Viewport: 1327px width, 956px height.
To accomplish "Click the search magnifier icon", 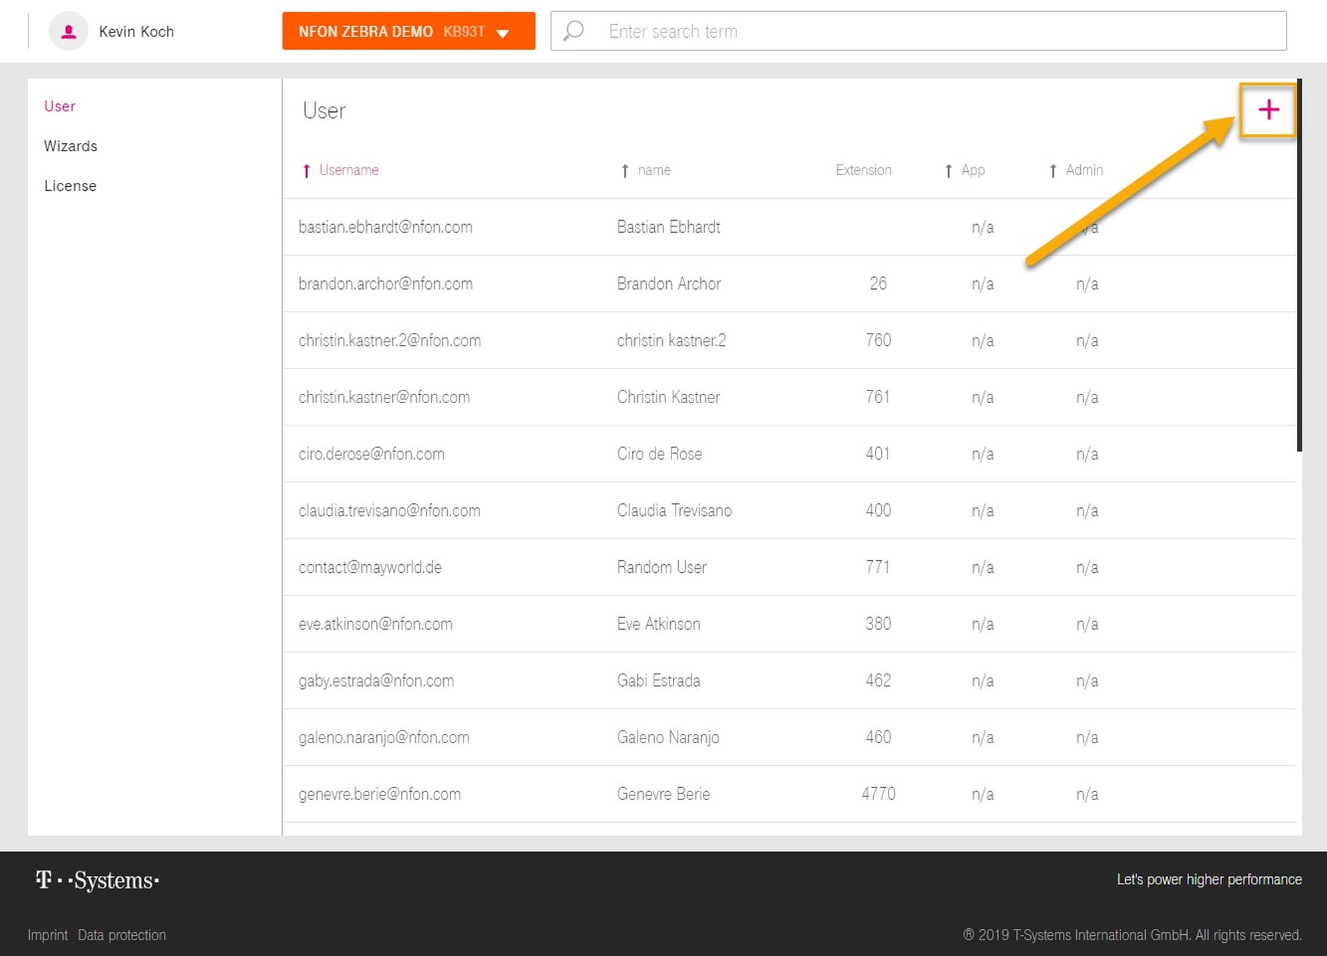I will [x=573, y=30].
